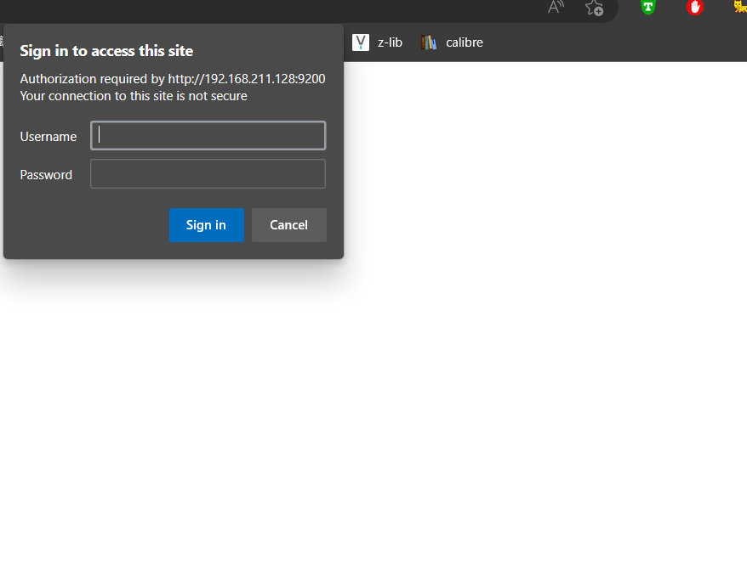Viewport: 747px width, 576px height.
Task: Click the Username input field
Action: 208,136
